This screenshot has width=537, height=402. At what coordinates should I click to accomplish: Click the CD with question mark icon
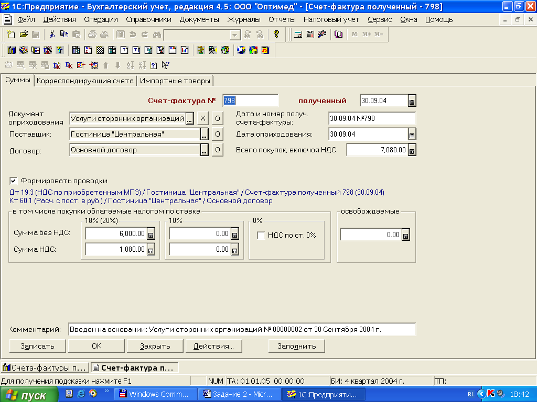225,50
